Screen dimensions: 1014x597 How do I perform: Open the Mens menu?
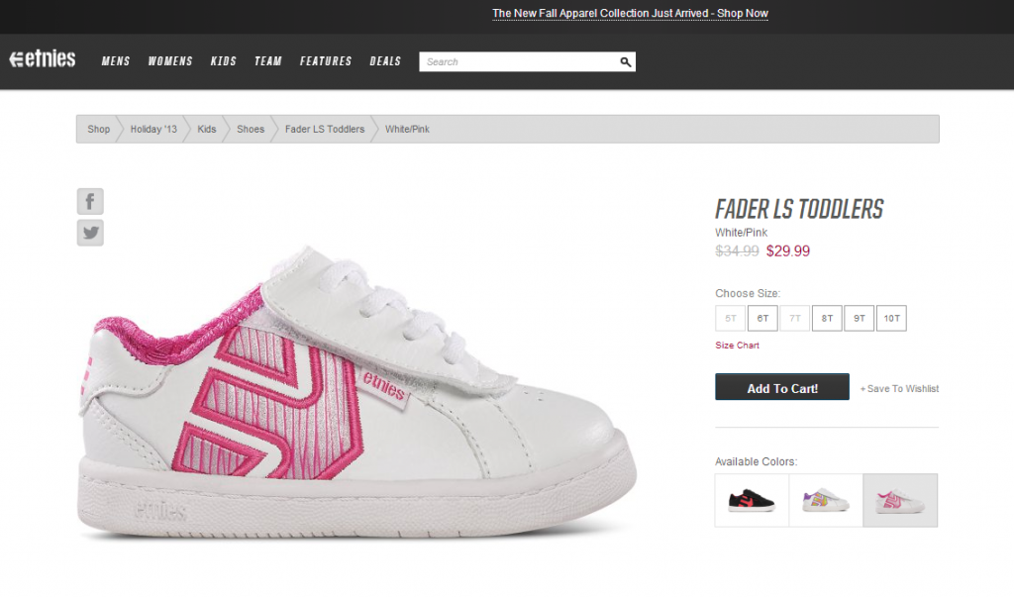point(116,61)
